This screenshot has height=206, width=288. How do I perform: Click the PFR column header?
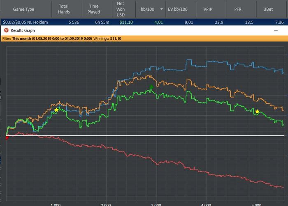click(238, 9)
